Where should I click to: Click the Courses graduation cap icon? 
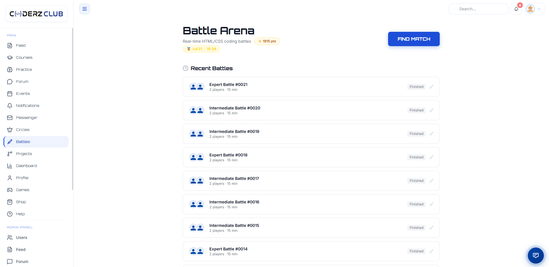10,58
